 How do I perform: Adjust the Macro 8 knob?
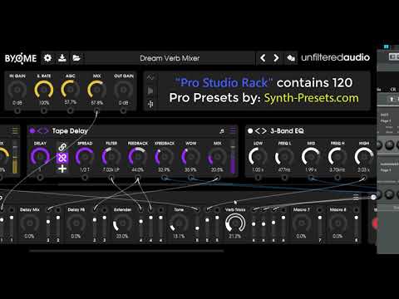[337, 223]
